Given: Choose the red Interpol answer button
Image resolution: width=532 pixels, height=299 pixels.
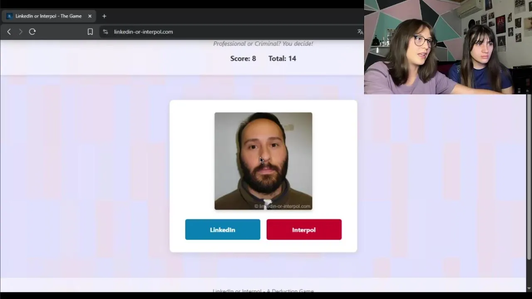Looking at the screenshot, I should pyautogui.click(x=304, y=230).
